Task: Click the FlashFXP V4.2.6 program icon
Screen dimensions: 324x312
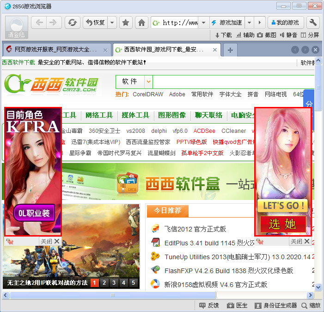Action: 155,270
